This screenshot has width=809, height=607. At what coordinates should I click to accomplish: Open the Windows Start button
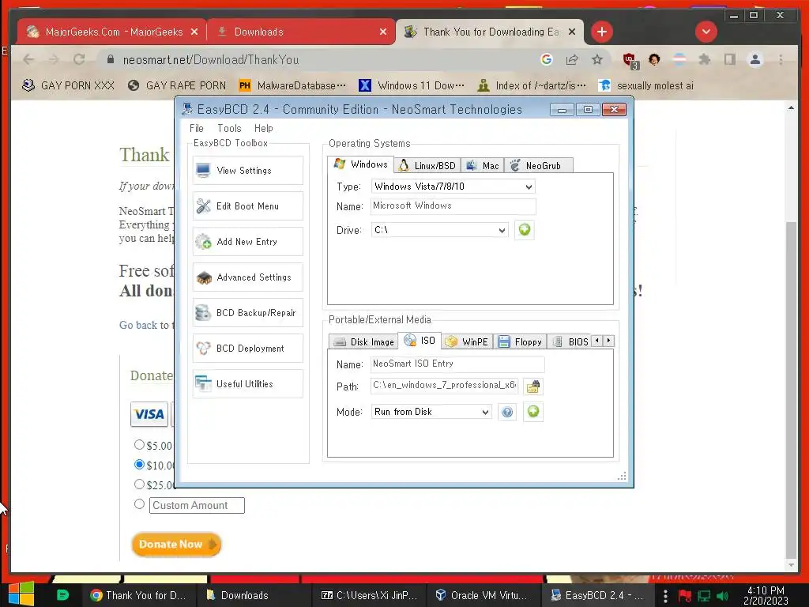[21, 594]
